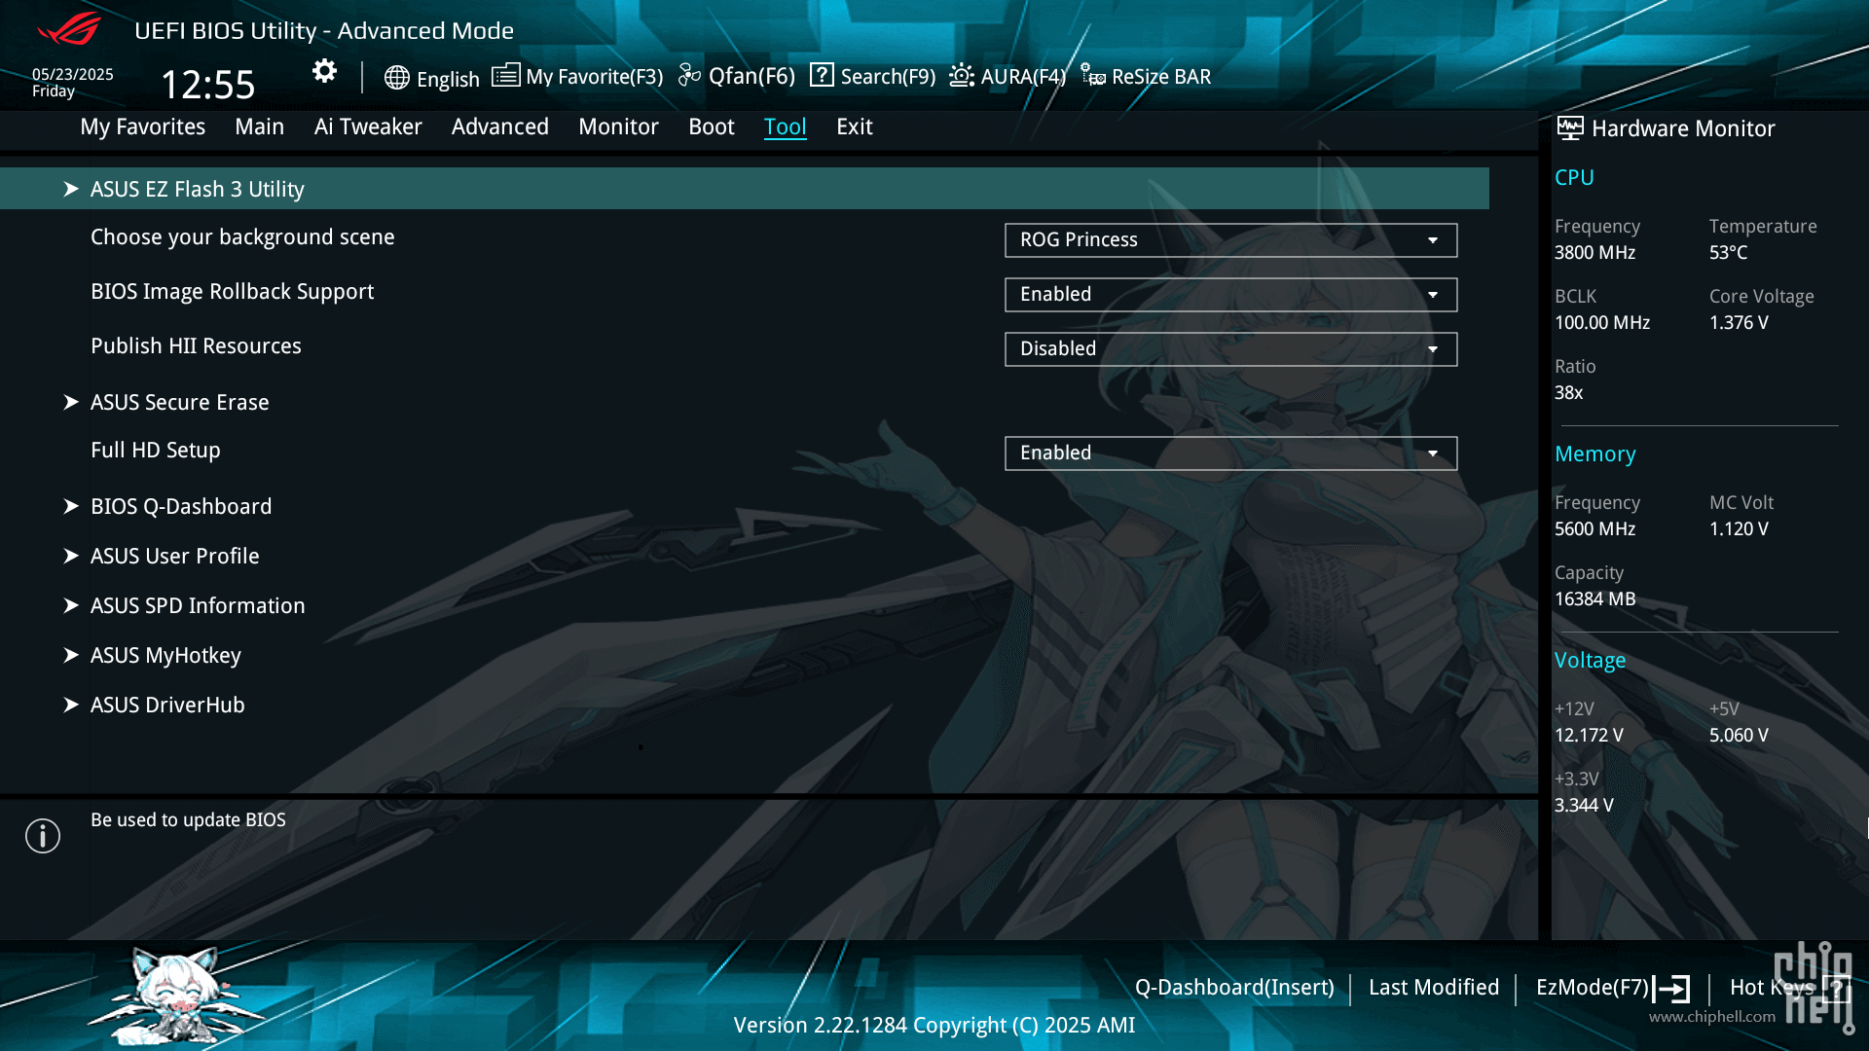Image resolution: width=1869 pixels, height=1051 pixels.
Task: Click the info icon in help area
Action: point(43,836)
